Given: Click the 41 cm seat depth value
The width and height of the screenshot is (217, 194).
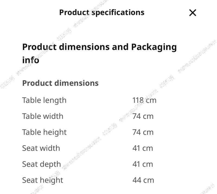Looking at the screenshot, I should (143, 164).
